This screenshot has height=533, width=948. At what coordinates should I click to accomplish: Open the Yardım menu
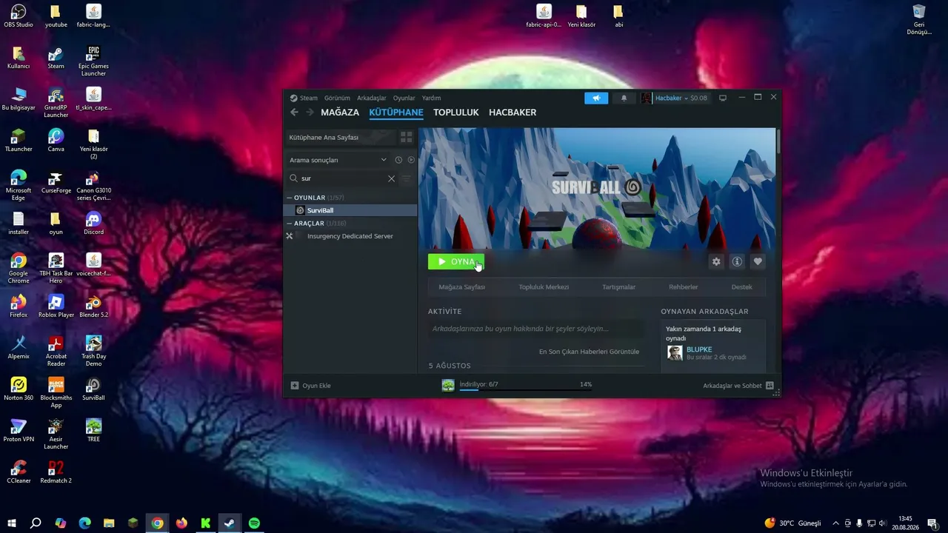pos(431,98)
